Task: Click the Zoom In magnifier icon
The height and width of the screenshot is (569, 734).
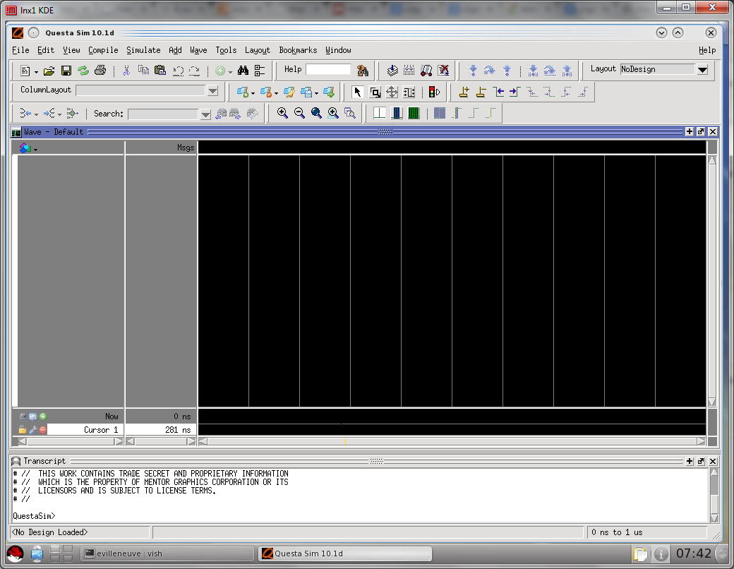Action: [x=282, y=113]
